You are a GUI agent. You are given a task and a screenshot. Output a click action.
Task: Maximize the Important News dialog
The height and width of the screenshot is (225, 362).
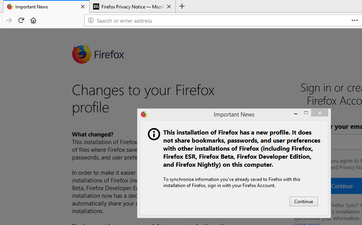coord(306,113)
